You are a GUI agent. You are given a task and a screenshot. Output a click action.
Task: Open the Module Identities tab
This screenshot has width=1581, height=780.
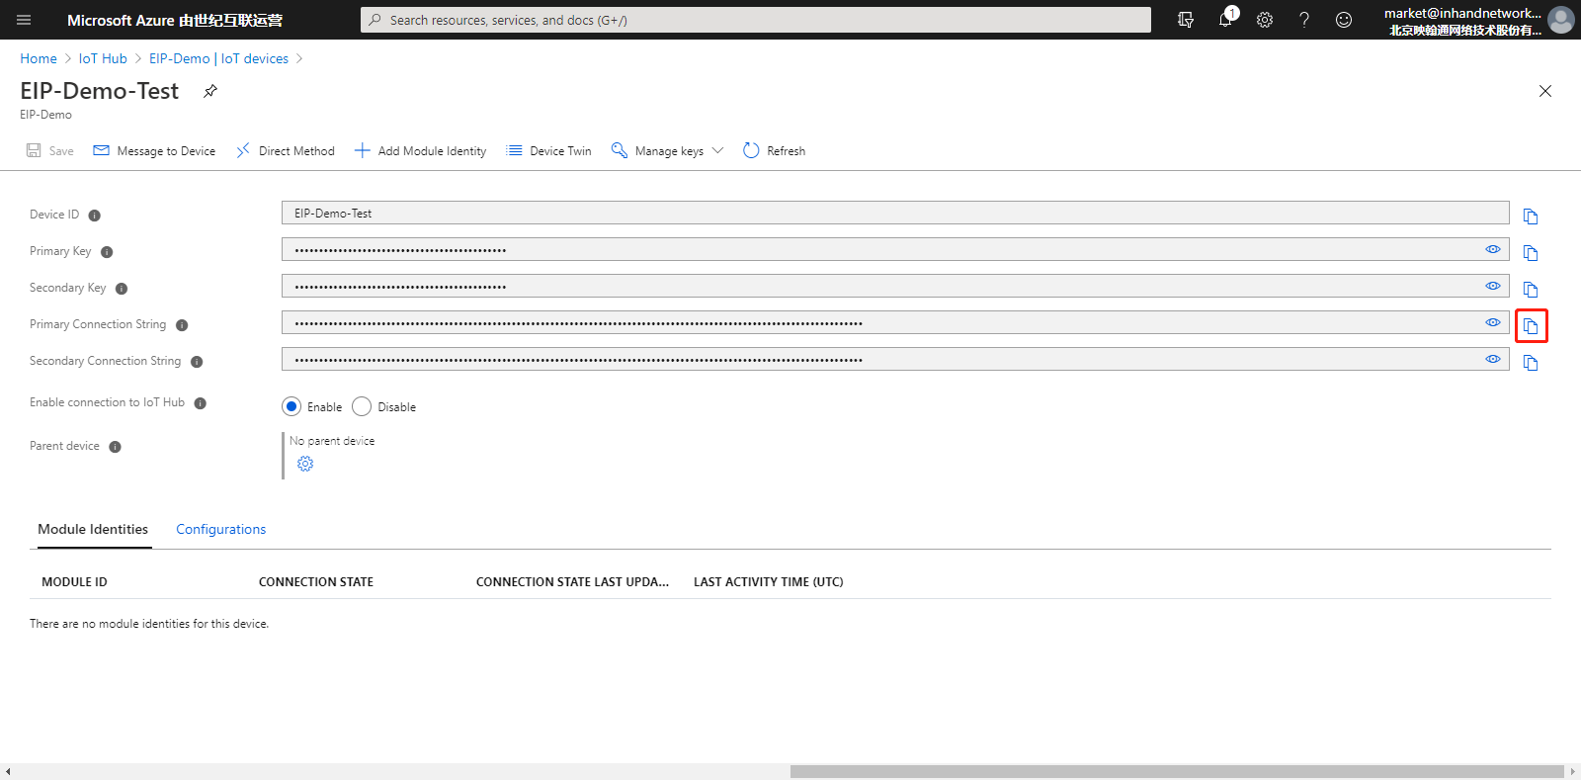point(93,529)
